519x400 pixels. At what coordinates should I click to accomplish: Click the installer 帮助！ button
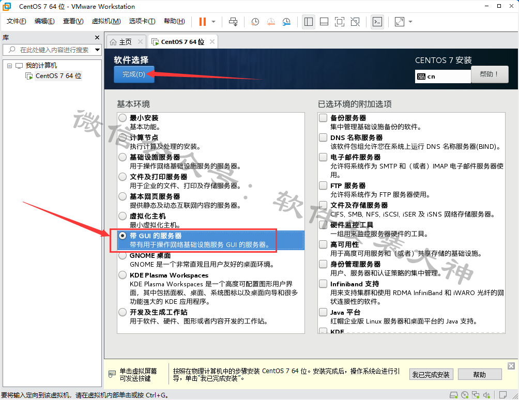pos(490,74)
